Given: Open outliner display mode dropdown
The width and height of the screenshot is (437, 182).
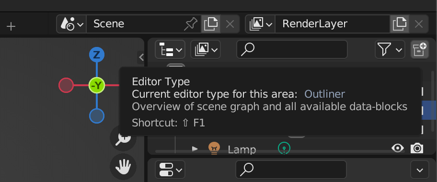Looking at the screenshot, I should 206,50.
